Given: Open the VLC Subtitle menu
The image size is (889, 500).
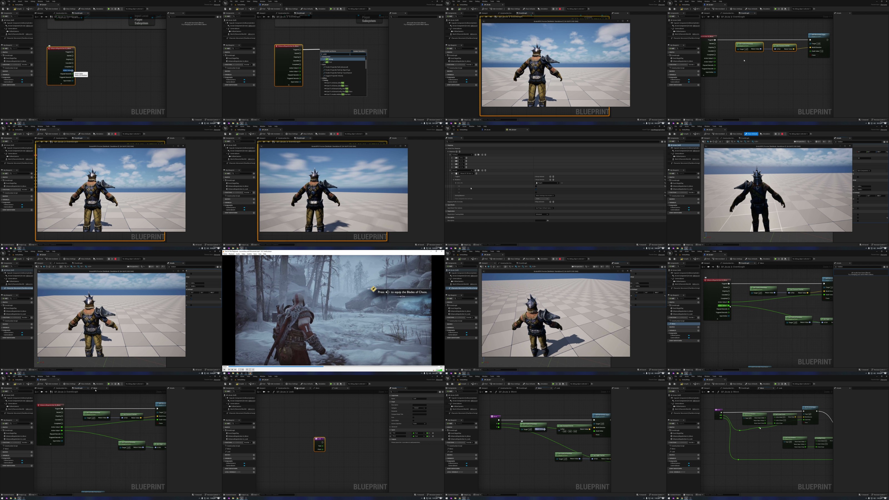Looking at the screenshot, I should (x=249, y=254).
